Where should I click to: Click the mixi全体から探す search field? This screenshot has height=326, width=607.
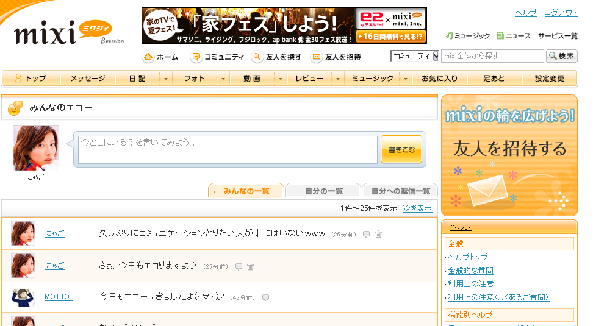pyautogui.click(x=492, y=56)
